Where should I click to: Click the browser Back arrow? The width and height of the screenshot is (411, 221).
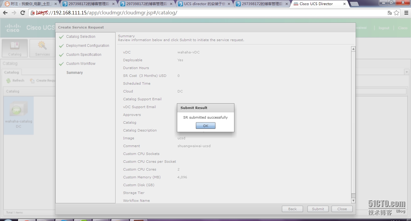tap(5, 13)
